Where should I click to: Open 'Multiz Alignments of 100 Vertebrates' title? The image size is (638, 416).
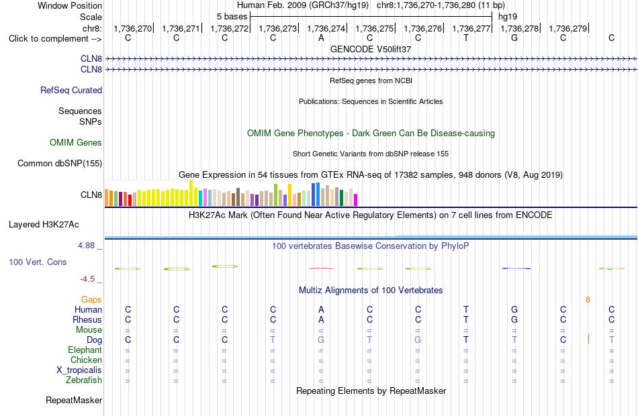coord(371,291)
